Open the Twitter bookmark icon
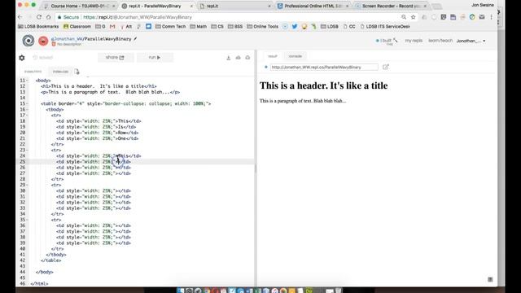 (x=295, y=26)
